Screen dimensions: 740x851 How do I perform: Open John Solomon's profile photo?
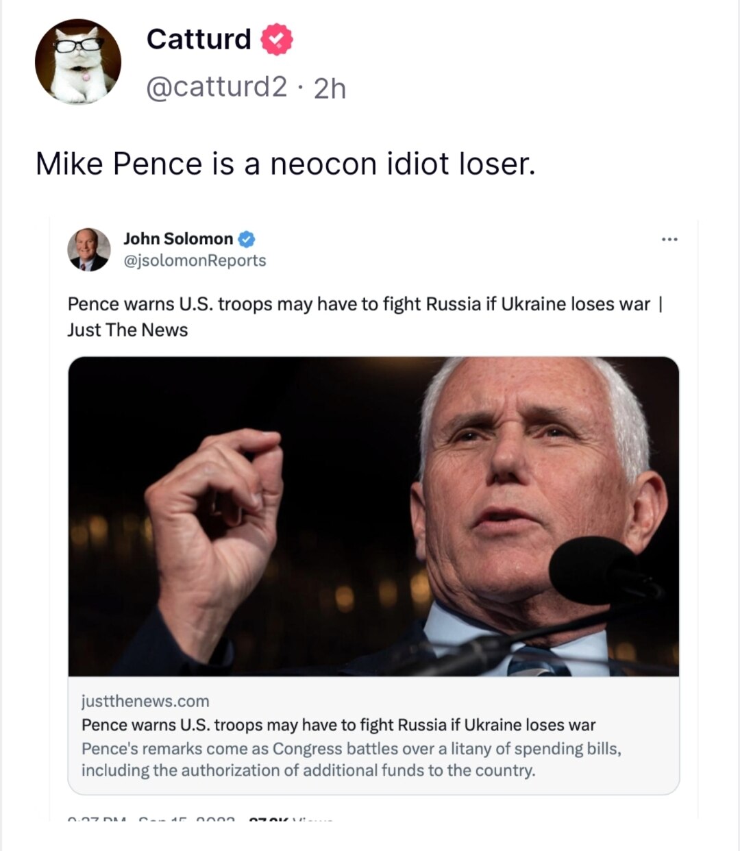(x=89, y=249)
